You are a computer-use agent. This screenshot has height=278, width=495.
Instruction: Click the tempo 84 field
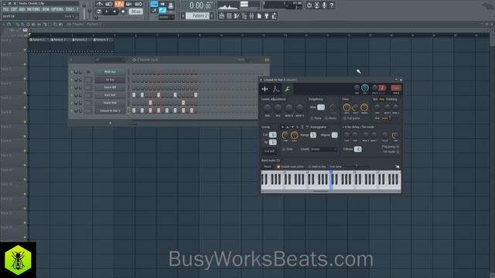coord(136,12)
